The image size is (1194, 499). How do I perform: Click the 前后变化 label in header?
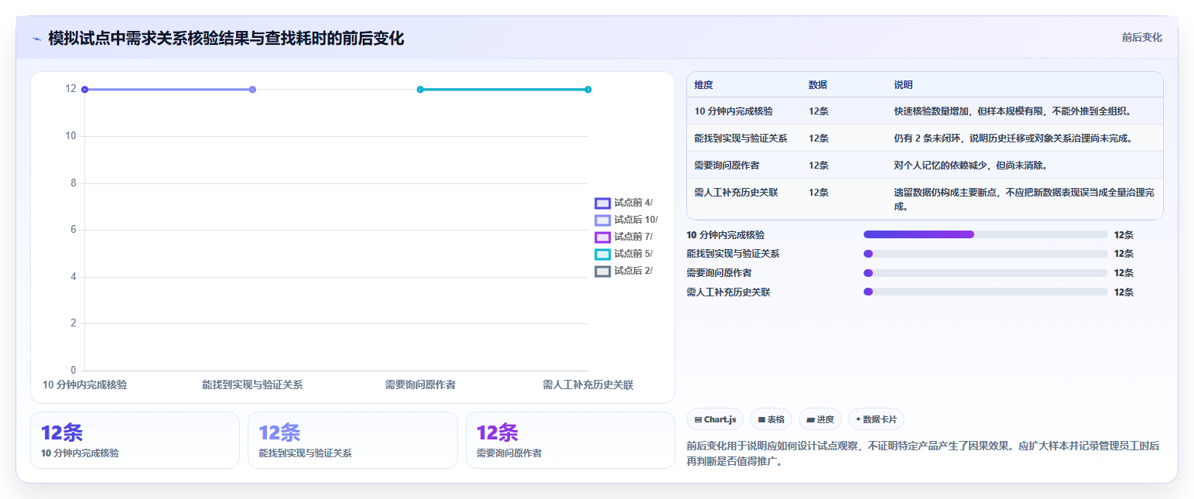pyautogui.click(x=1142, y=38)
